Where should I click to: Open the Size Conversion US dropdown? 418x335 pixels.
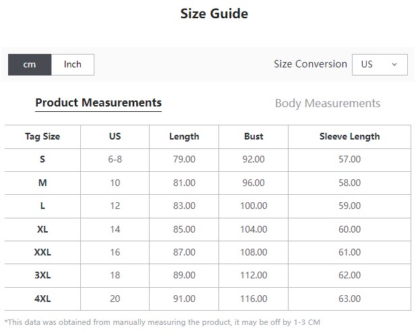[380, 65]
